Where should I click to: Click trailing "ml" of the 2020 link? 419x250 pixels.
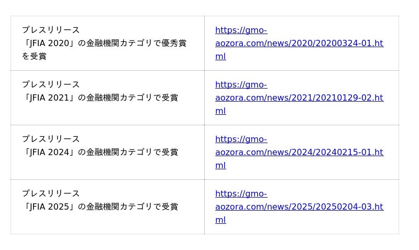(220, 57)
